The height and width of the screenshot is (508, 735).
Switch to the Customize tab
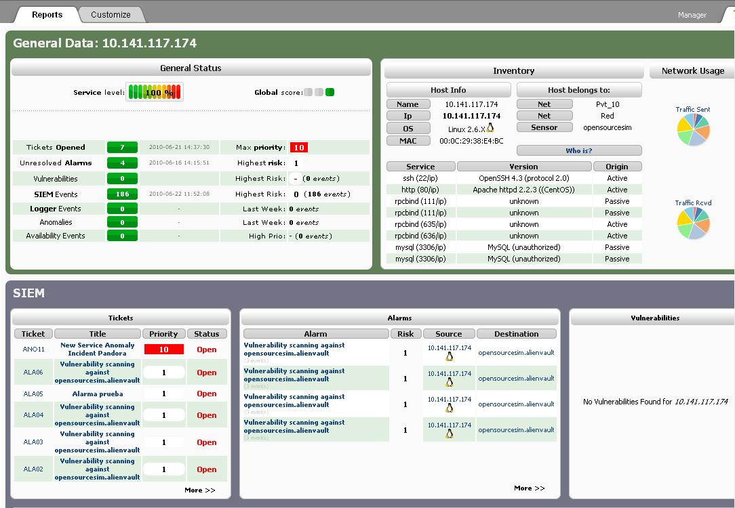(111, 14)
